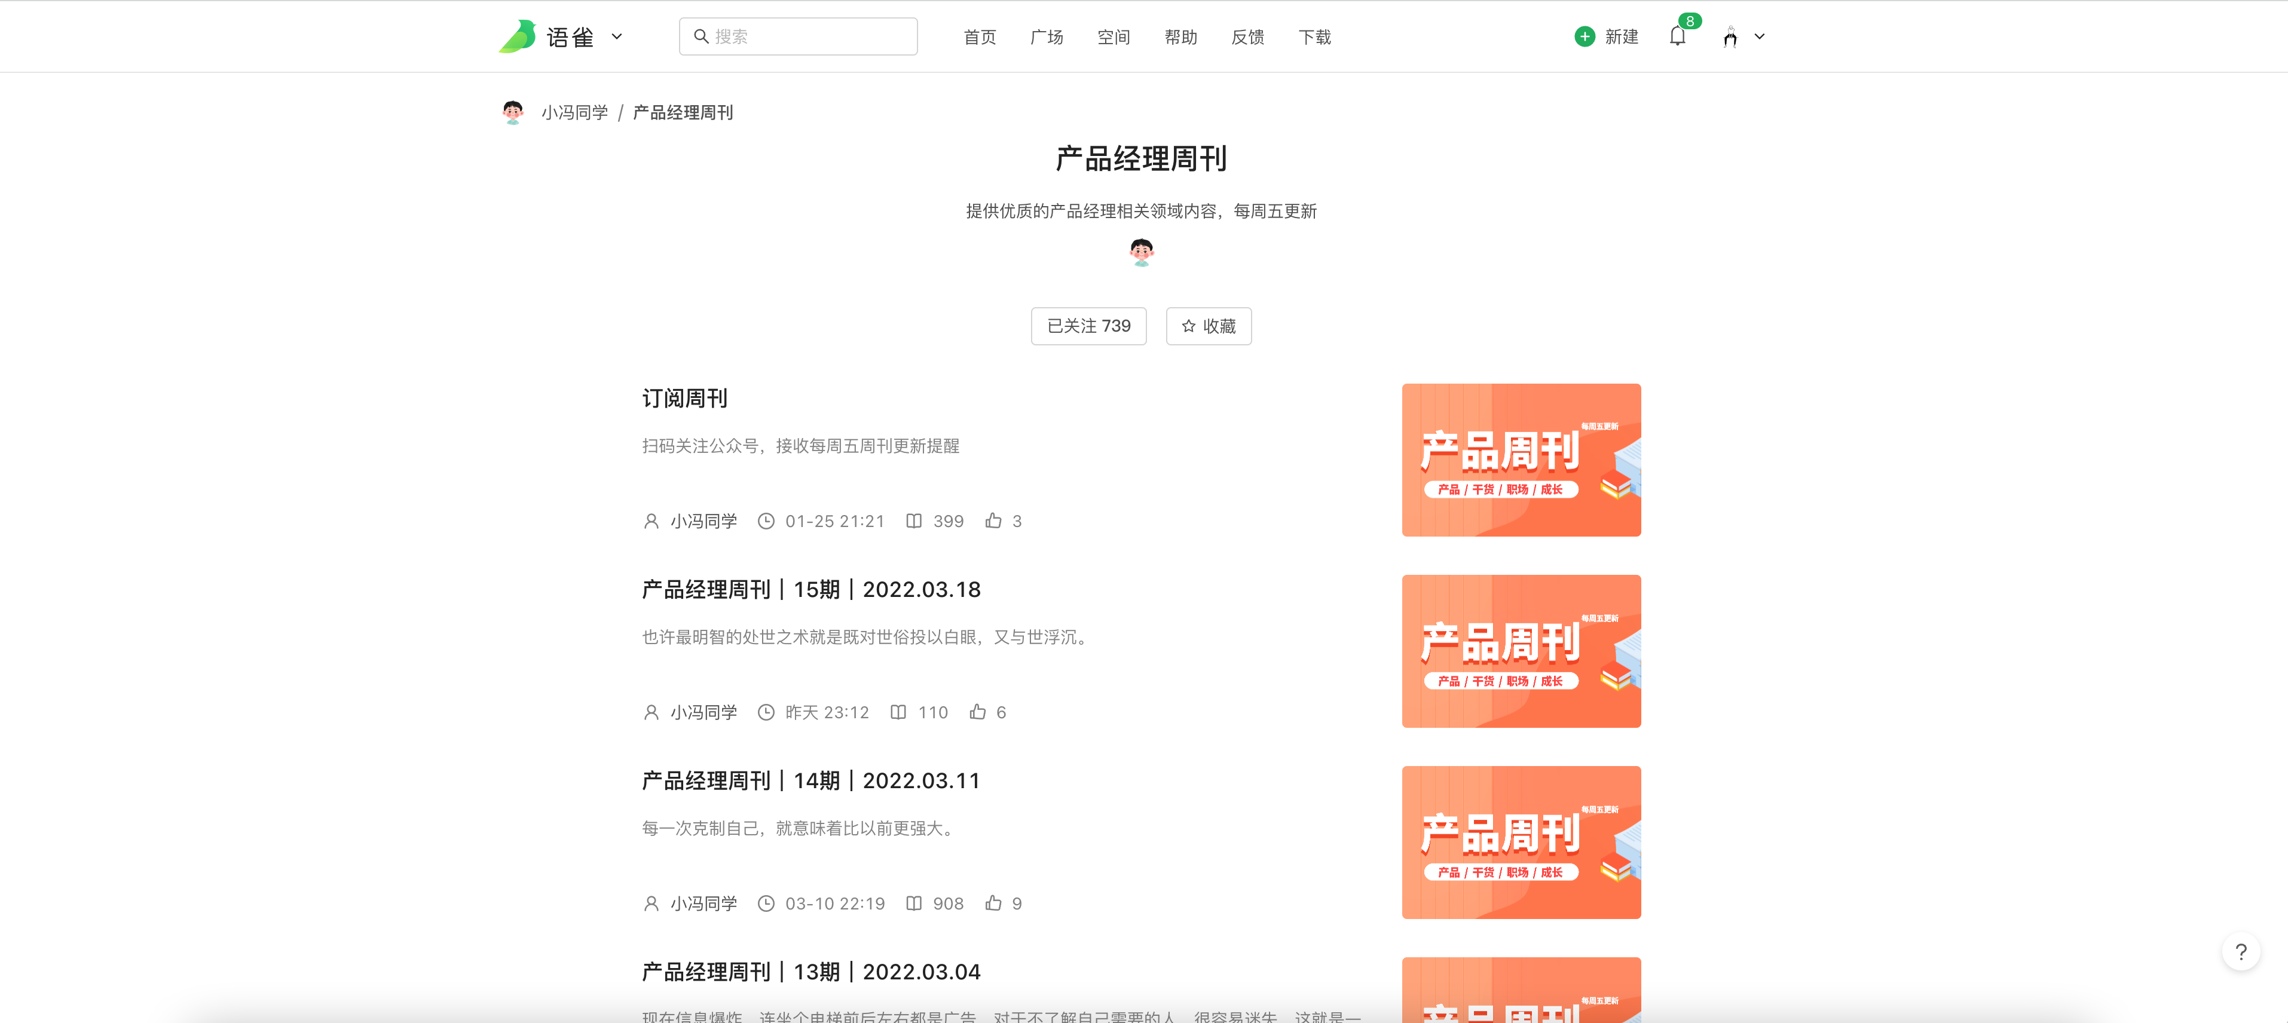Toggle the 收藏 star button
Viewport: 2288px width, 1023px height.
tap(1208, 326)
